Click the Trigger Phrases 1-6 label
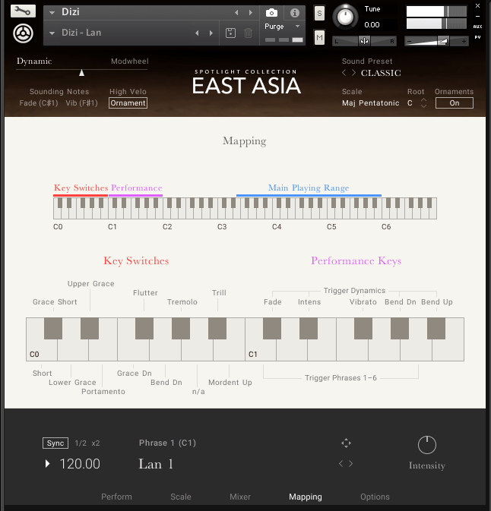This screenshot has height=511, width=491. (x=341, y=377)
